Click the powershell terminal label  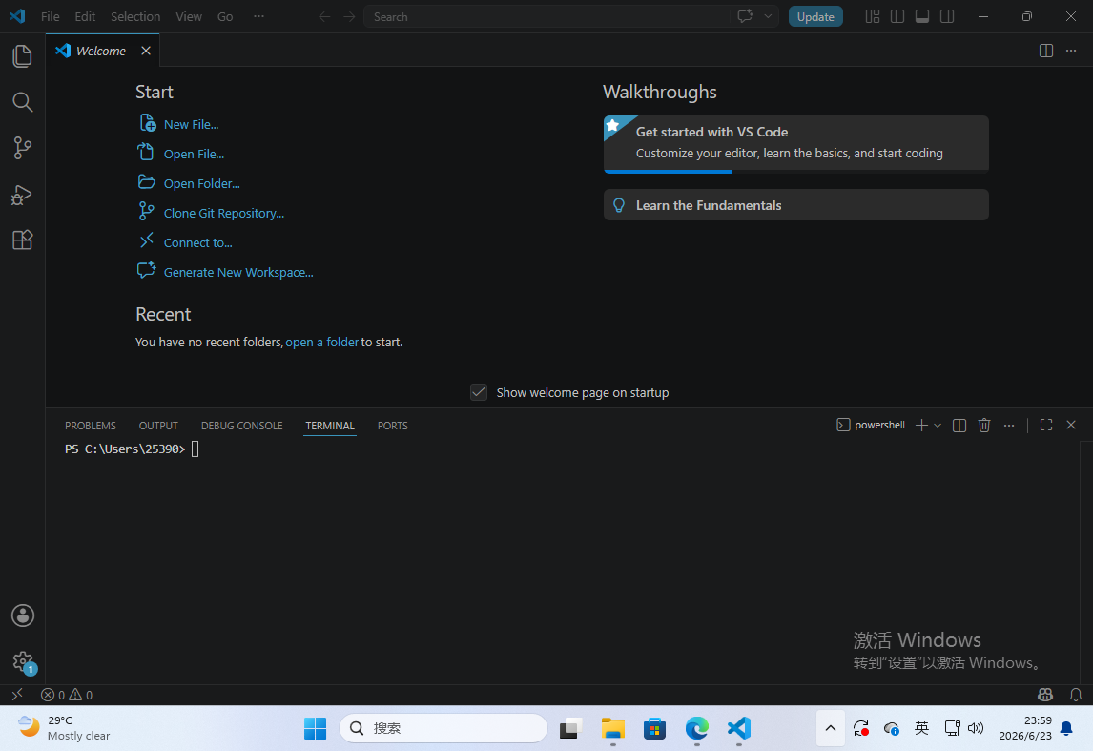(x=871, y=426)
